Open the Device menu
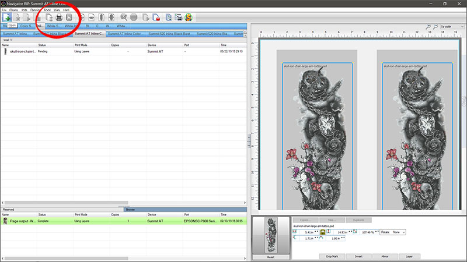This screenshot has height=262, width=467. coord(35,10)
